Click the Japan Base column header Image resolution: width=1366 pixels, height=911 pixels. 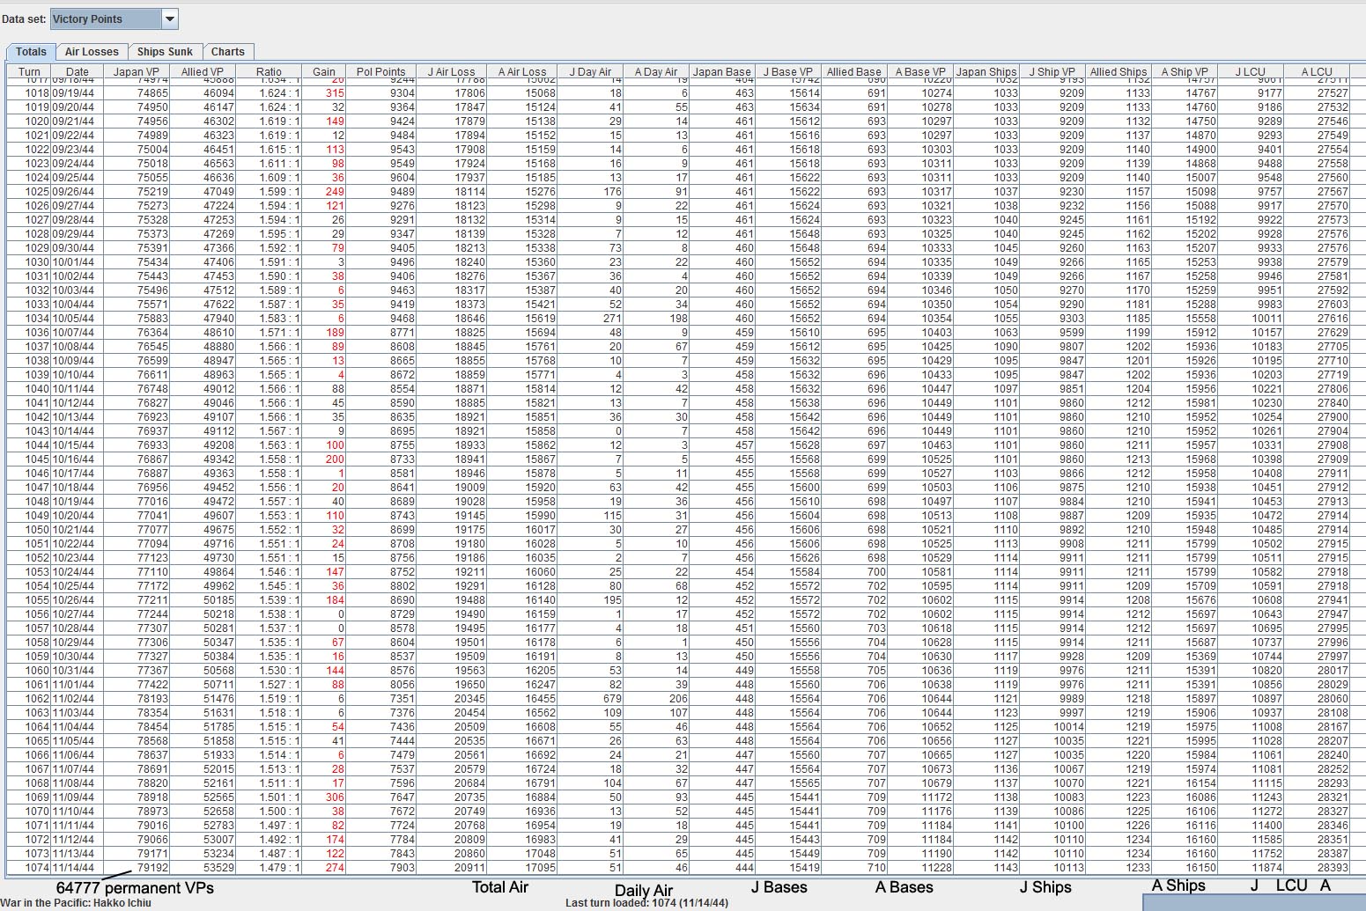coord(722,71)
